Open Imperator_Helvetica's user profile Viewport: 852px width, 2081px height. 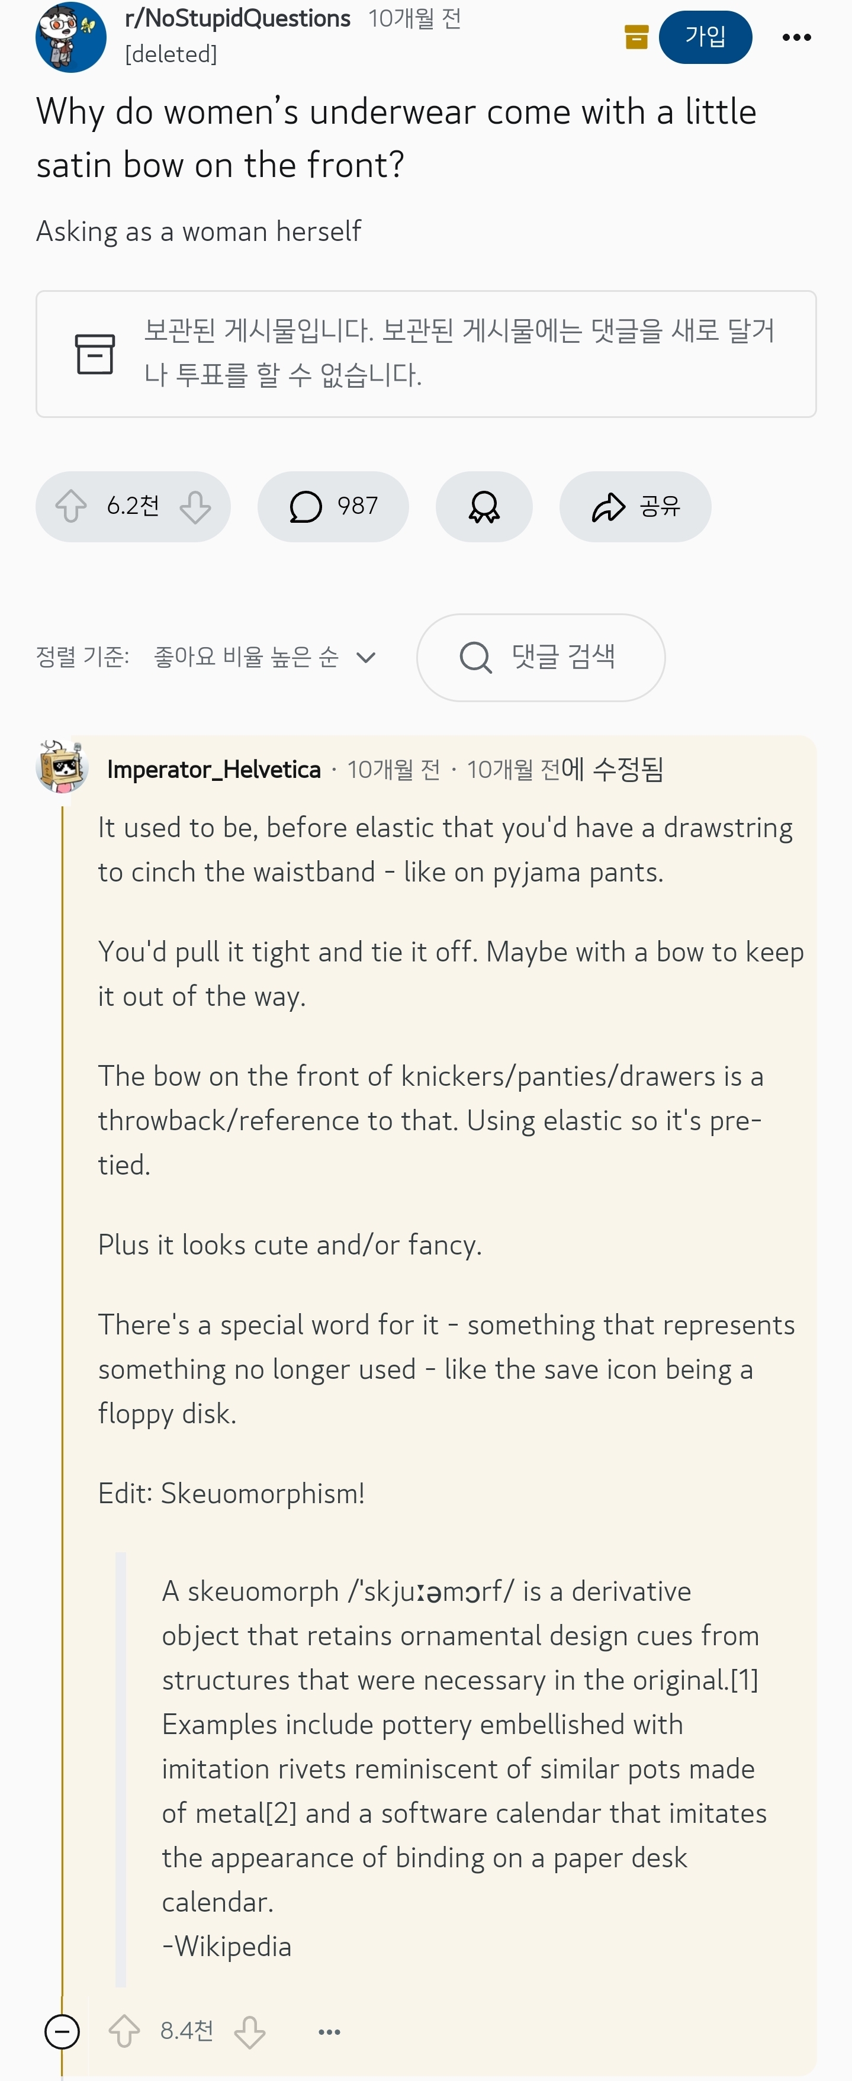(x=214, y=770)
